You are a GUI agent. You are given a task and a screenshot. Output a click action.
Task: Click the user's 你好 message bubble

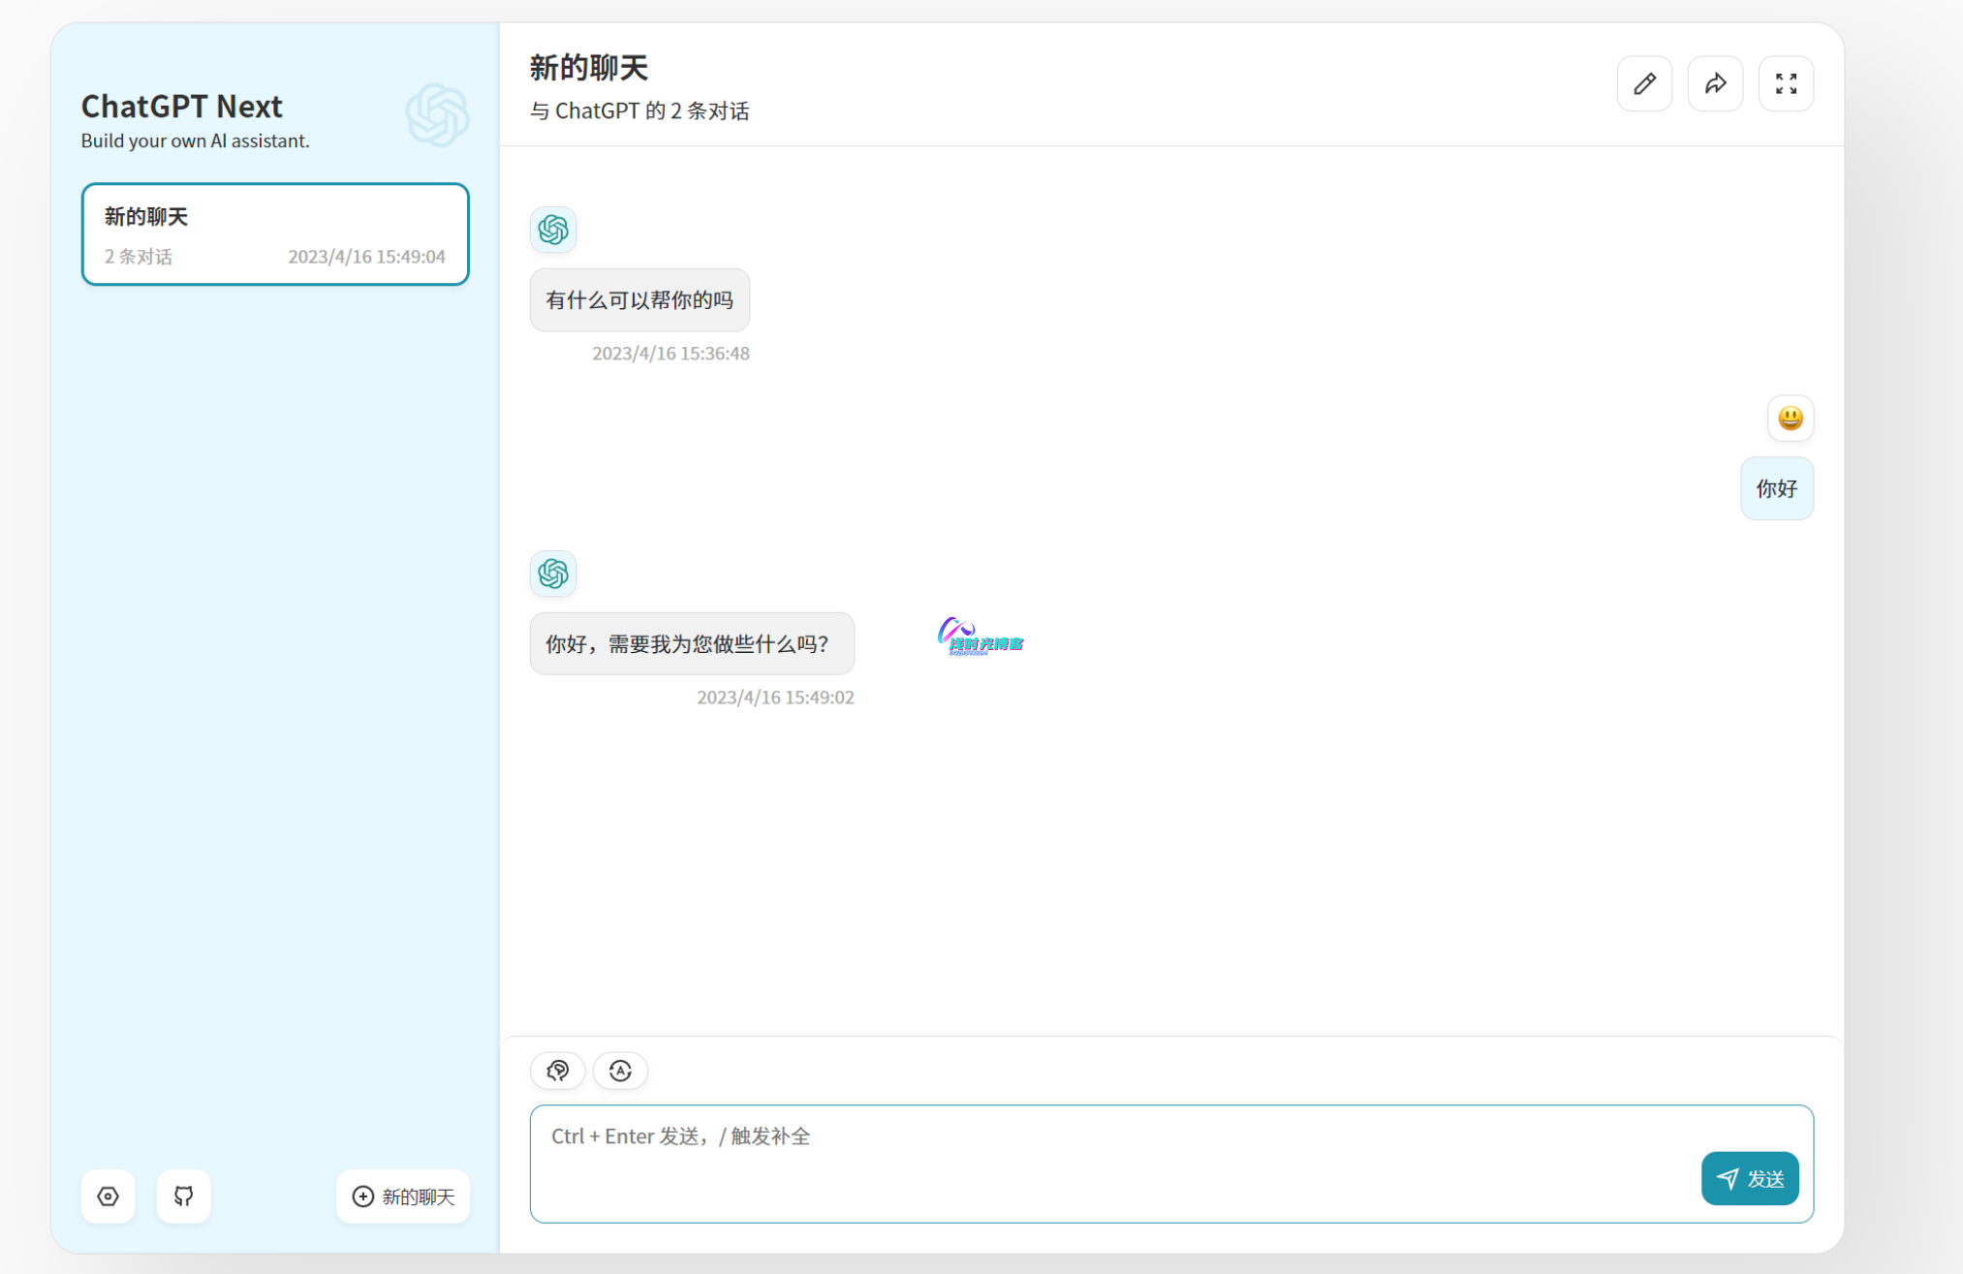point(1776,488)
